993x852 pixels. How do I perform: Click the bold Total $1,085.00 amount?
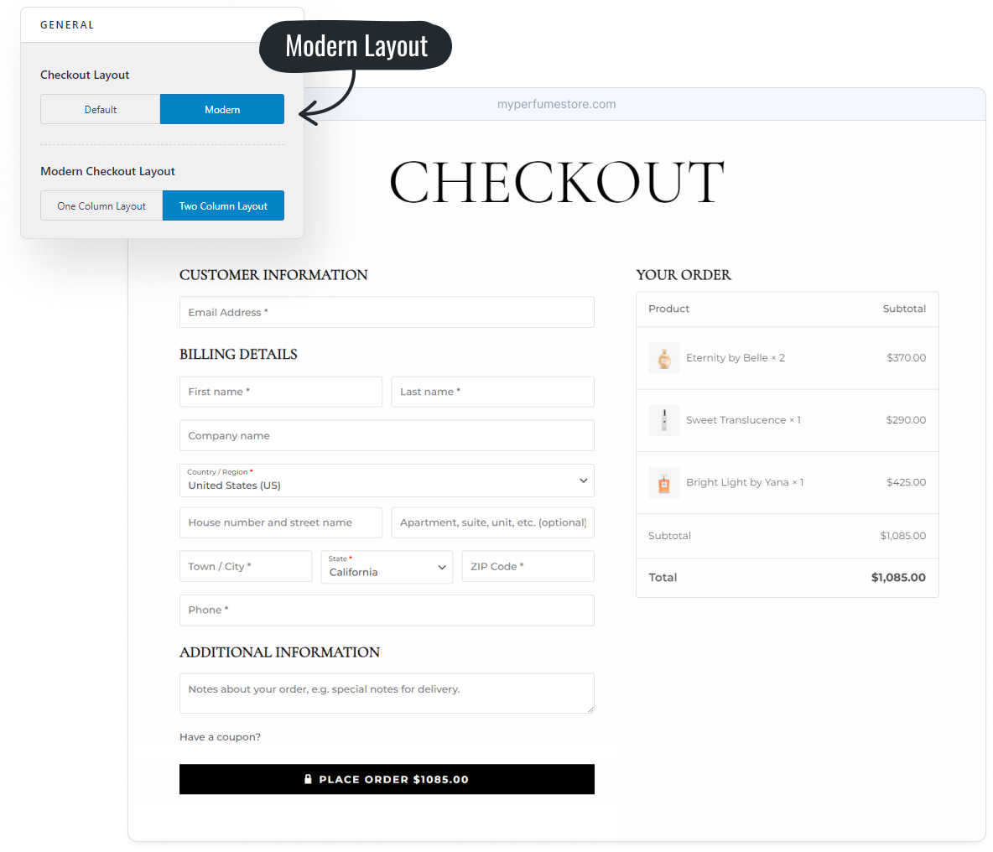898,577
